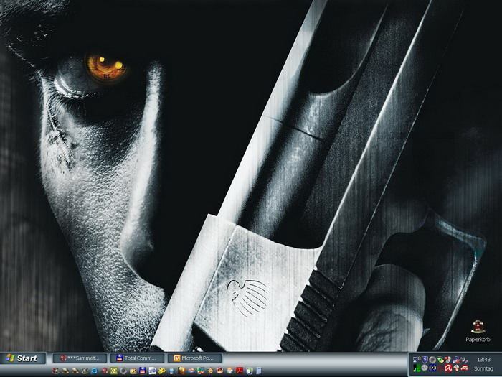Image resolution: width=502 pixels, height=377 pixels.
Task: Switch to the ***Sammelt... taskbar window
Action: tap(80, 358)
